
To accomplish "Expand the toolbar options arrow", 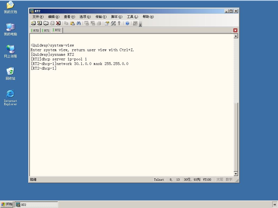I will [140, 24].
